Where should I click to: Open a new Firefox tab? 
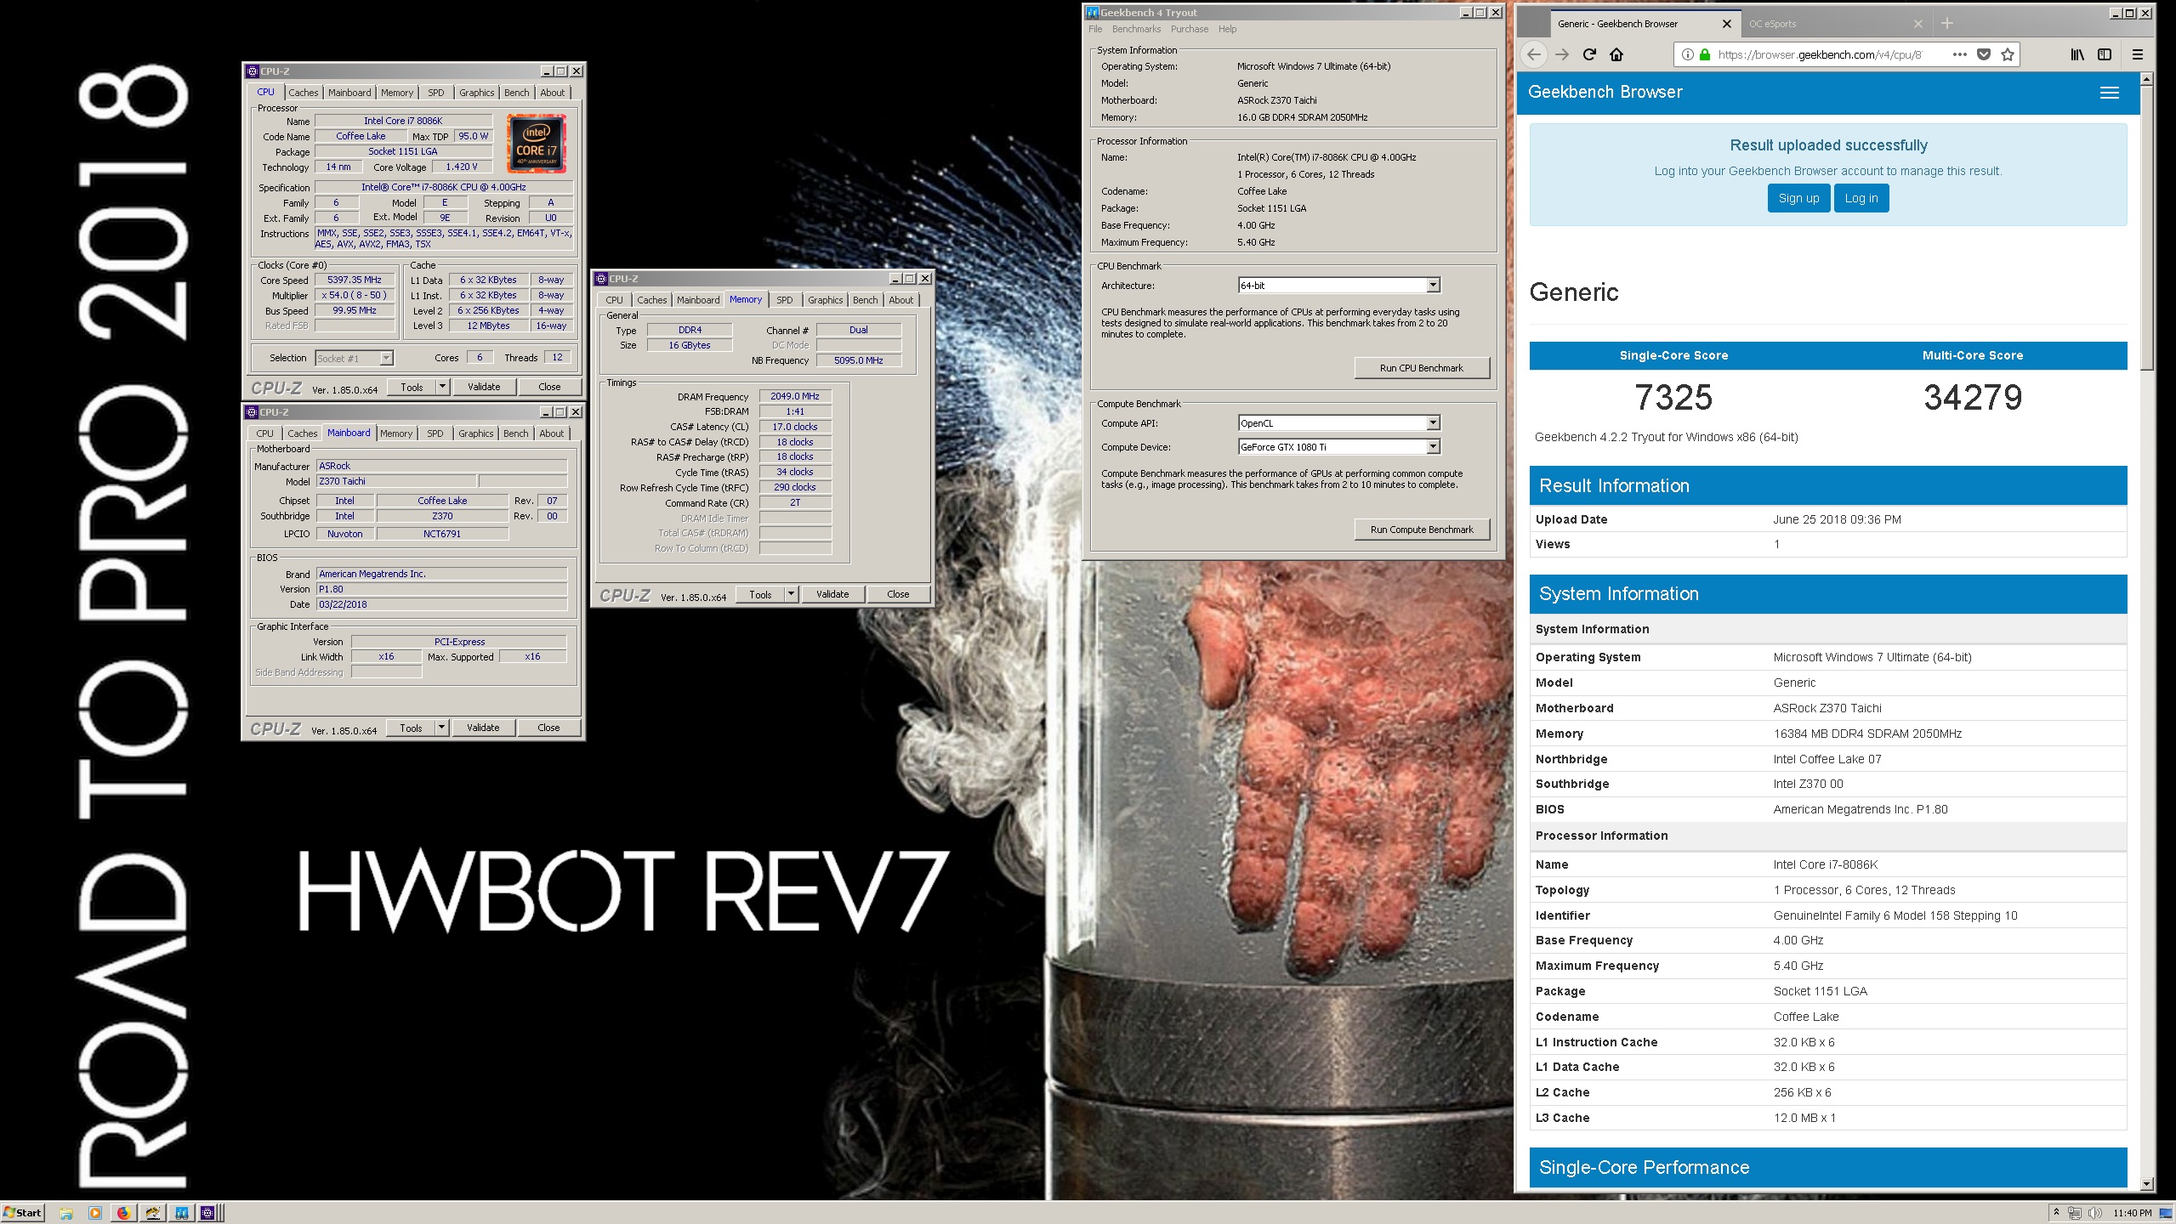click(x=1947, y=24)
